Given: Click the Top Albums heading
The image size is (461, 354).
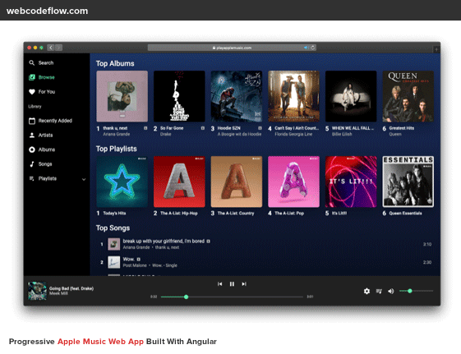Looking at the screenshot, I should 115,63.
